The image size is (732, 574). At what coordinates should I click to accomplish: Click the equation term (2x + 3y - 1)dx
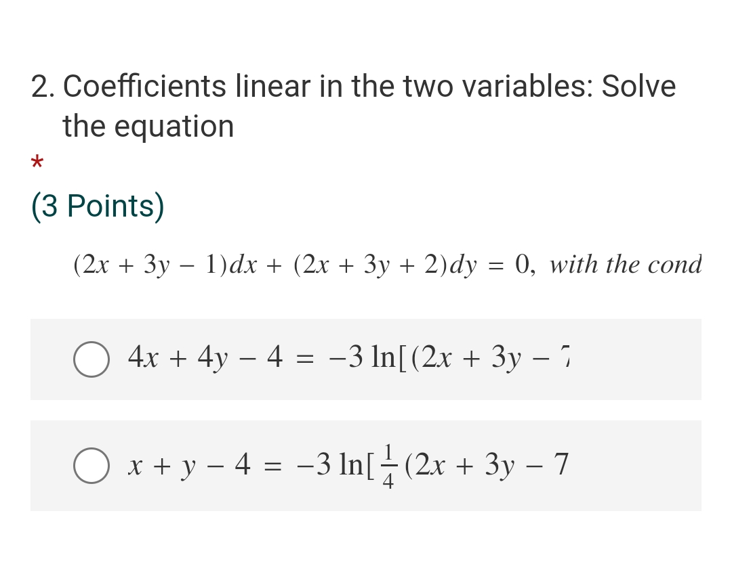click(166, 264)
